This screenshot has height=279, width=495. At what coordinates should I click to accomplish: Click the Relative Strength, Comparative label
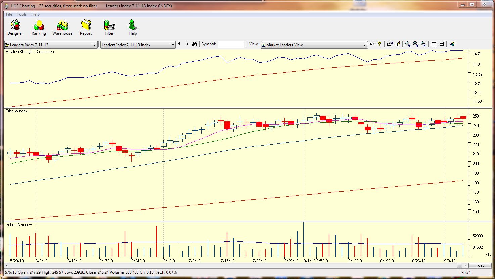31,52
